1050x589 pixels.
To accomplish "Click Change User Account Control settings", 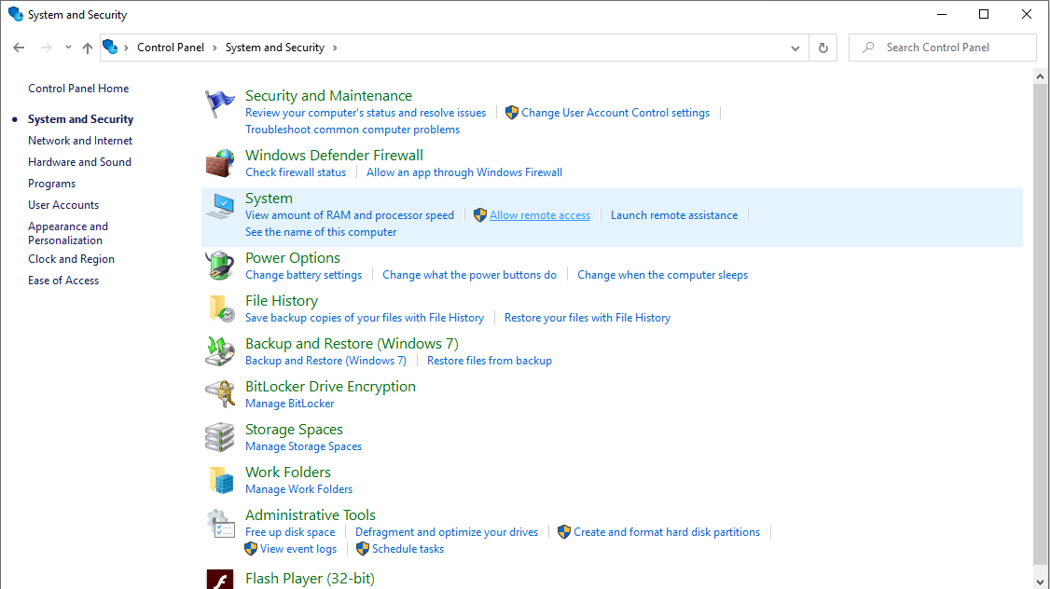I will (x=615, y=113).
